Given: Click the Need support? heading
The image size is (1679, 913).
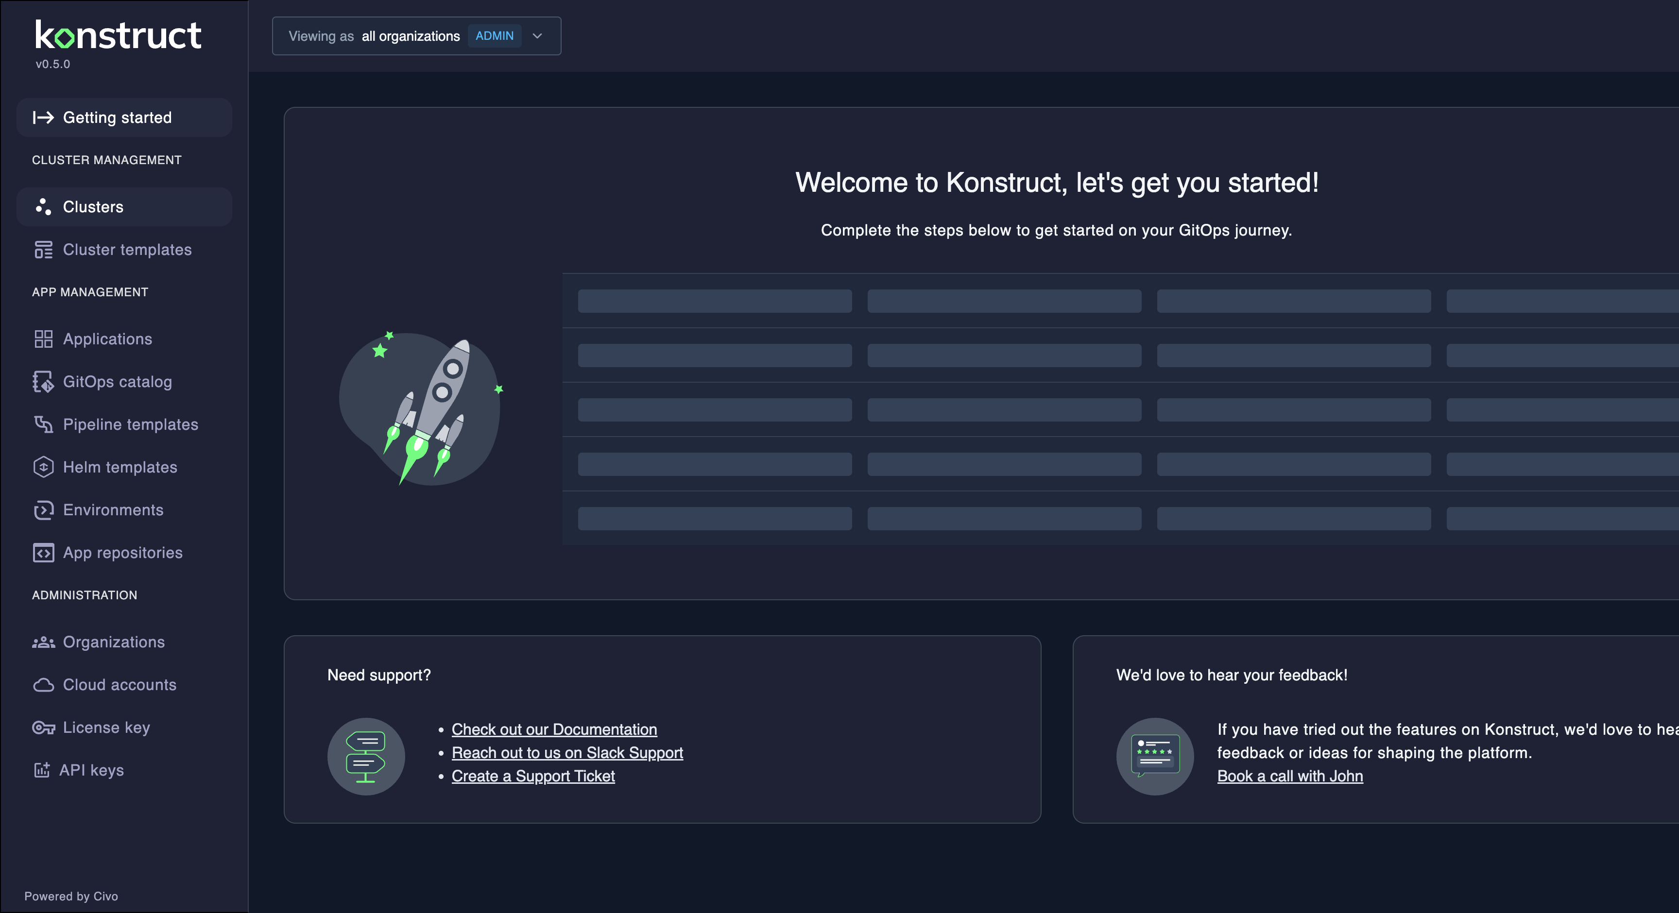Looking at the screenshot, I should (x=379, y=675).
